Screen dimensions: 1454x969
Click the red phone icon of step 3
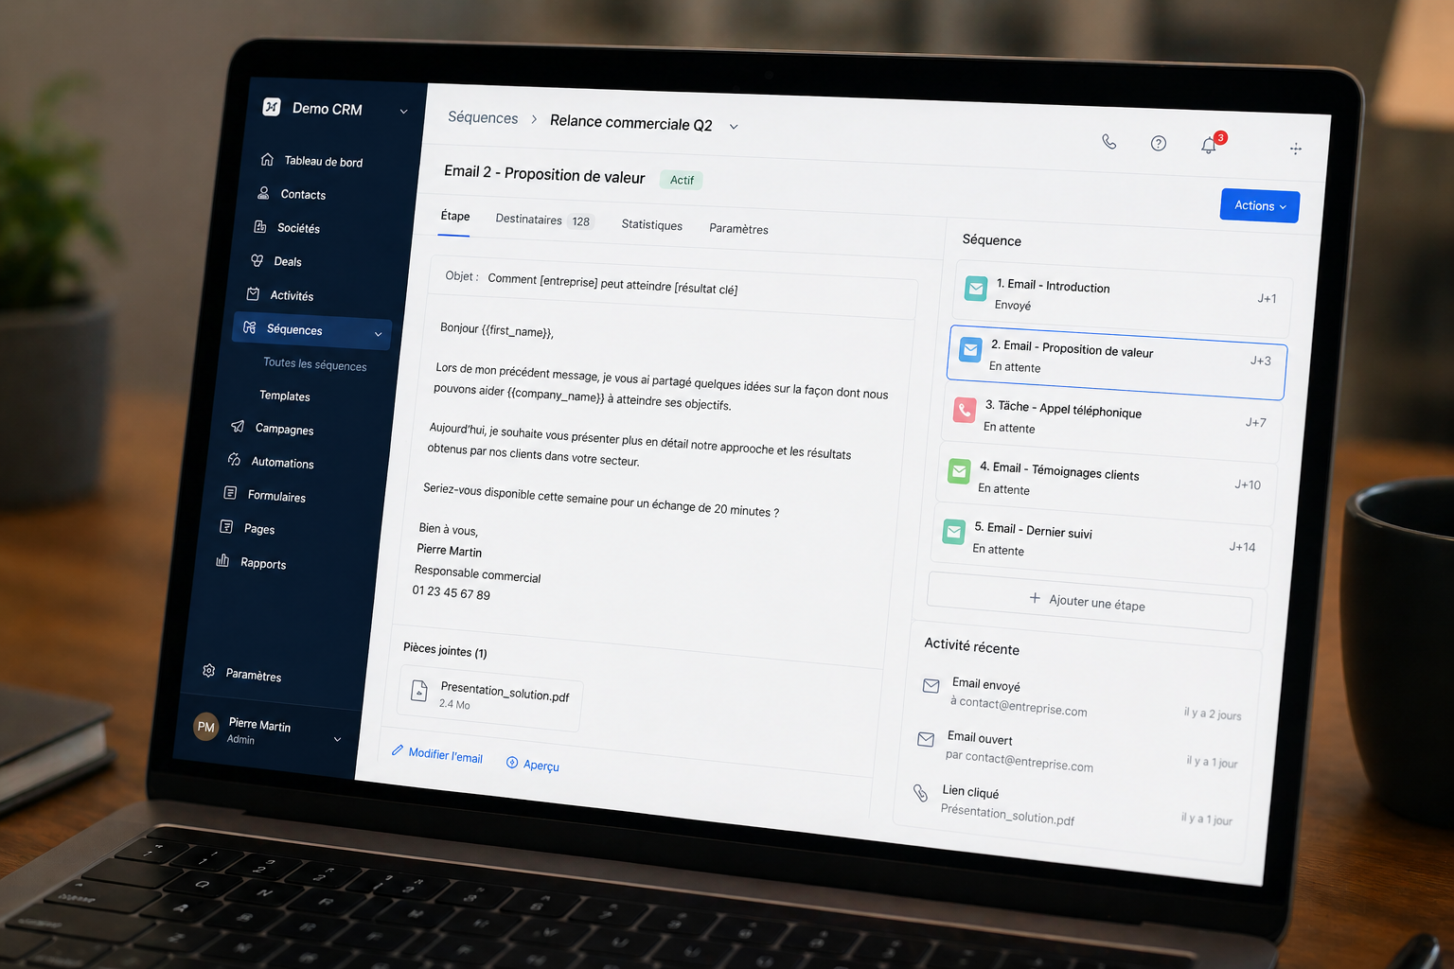tap(965, 410)
